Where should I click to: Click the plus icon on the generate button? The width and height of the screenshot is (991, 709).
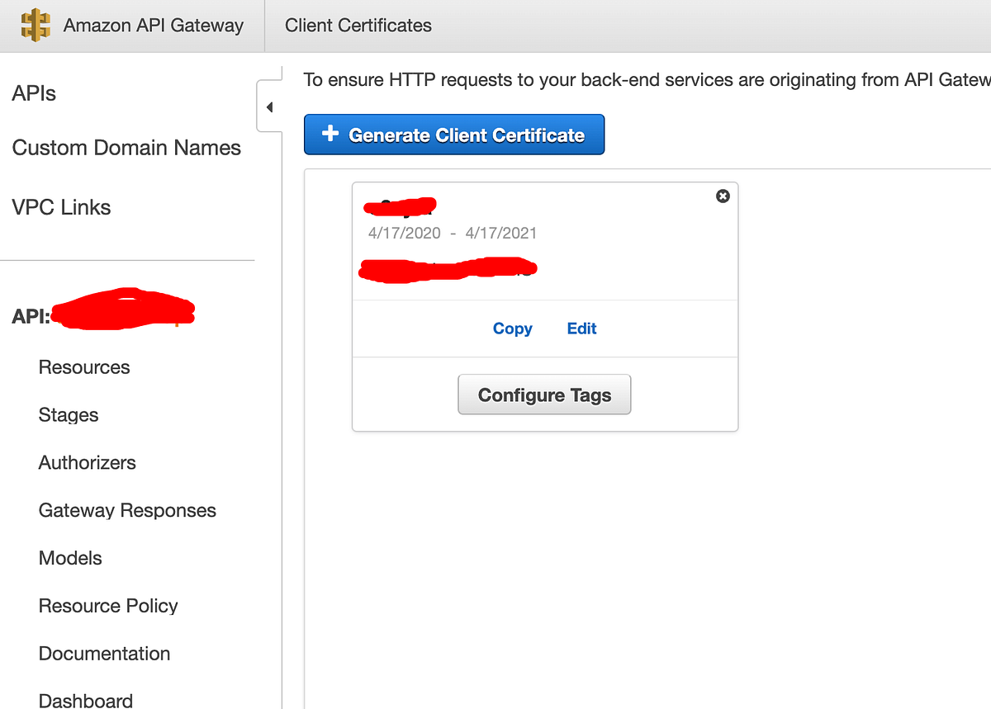tap(330, 134)
